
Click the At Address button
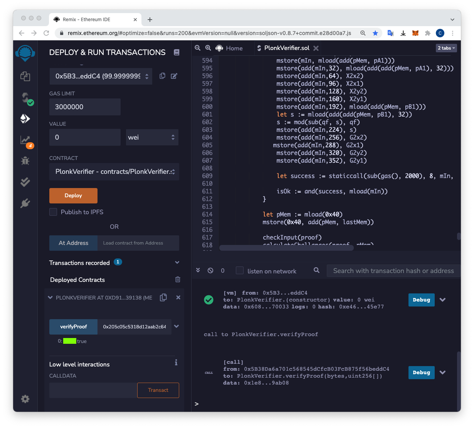73,243
